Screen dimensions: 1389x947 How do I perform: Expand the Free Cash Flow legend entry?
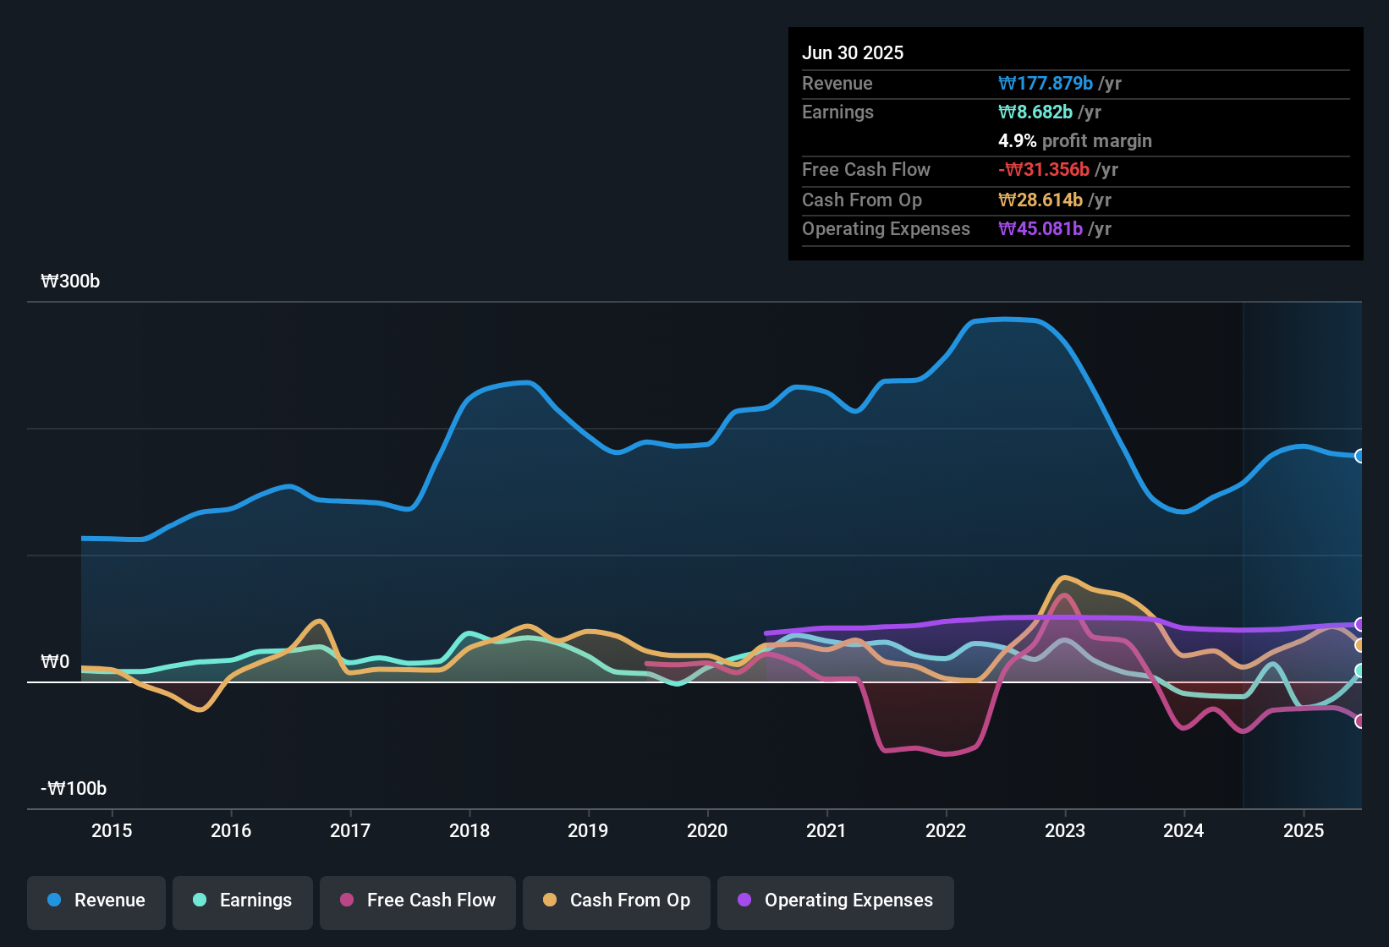[417, 900]
